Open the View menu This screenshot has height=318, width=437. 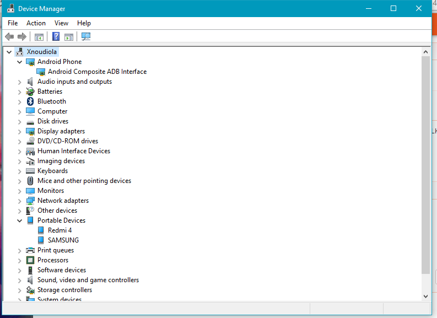(61, 23)
